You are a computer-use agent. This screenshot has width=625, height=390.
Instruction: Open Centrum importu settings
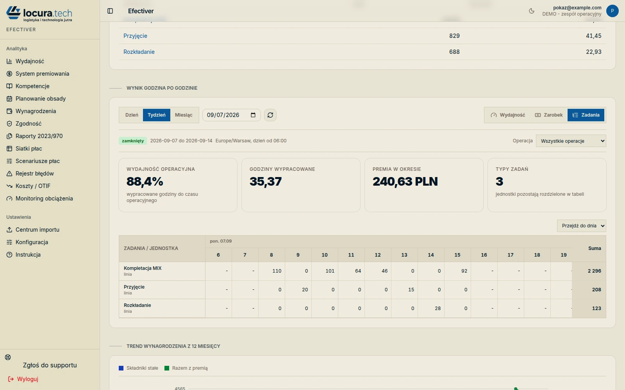[50, 230]
